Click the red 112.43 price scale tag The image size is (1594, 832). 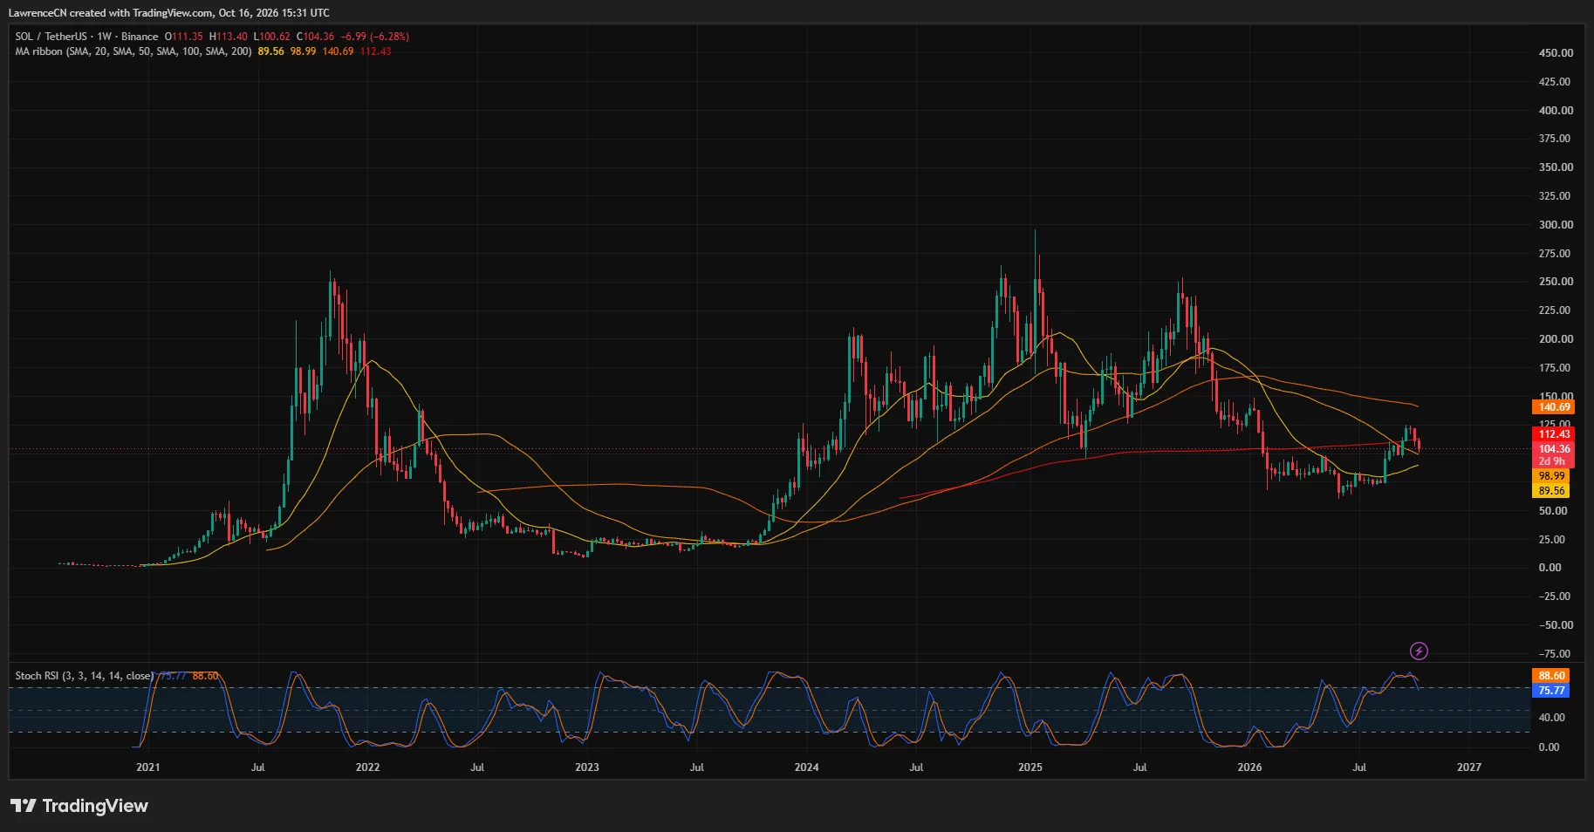(1554, 434)
